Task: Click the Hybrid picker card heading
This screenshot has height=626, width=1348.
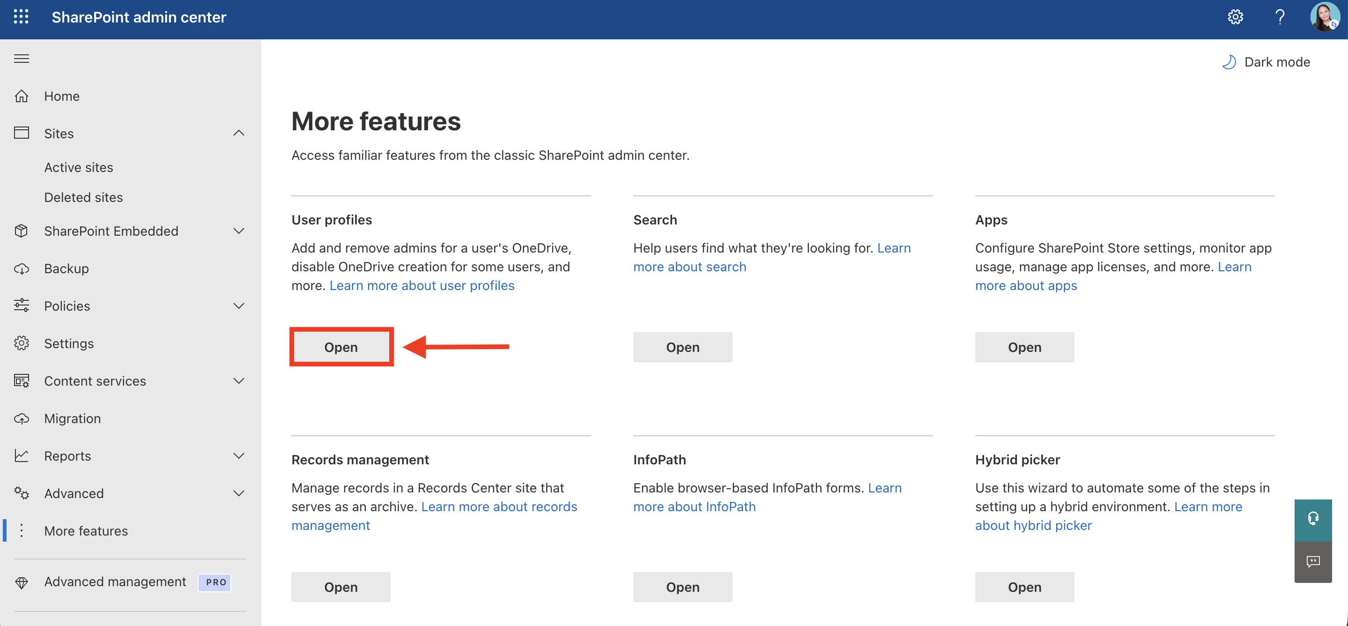Action: pos(1017,460)
